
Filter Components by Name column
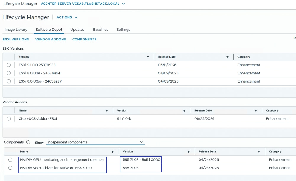coord(112,152)
